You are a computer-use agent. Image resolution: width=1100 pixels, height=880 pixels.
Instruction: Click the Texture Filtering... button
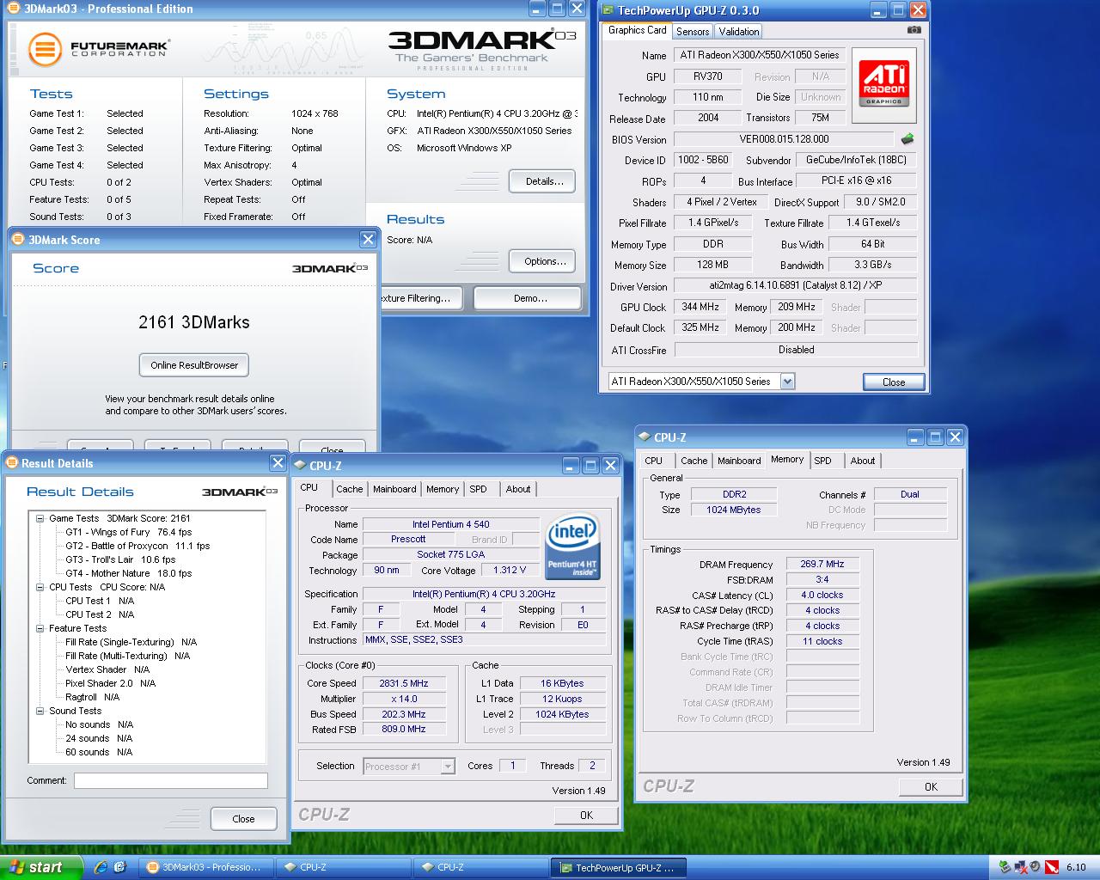tap(420, 298)
